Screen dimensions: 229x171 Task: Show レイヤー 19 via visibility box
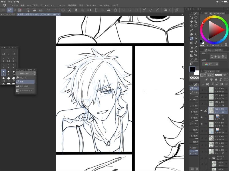click(x=202, y=104)
